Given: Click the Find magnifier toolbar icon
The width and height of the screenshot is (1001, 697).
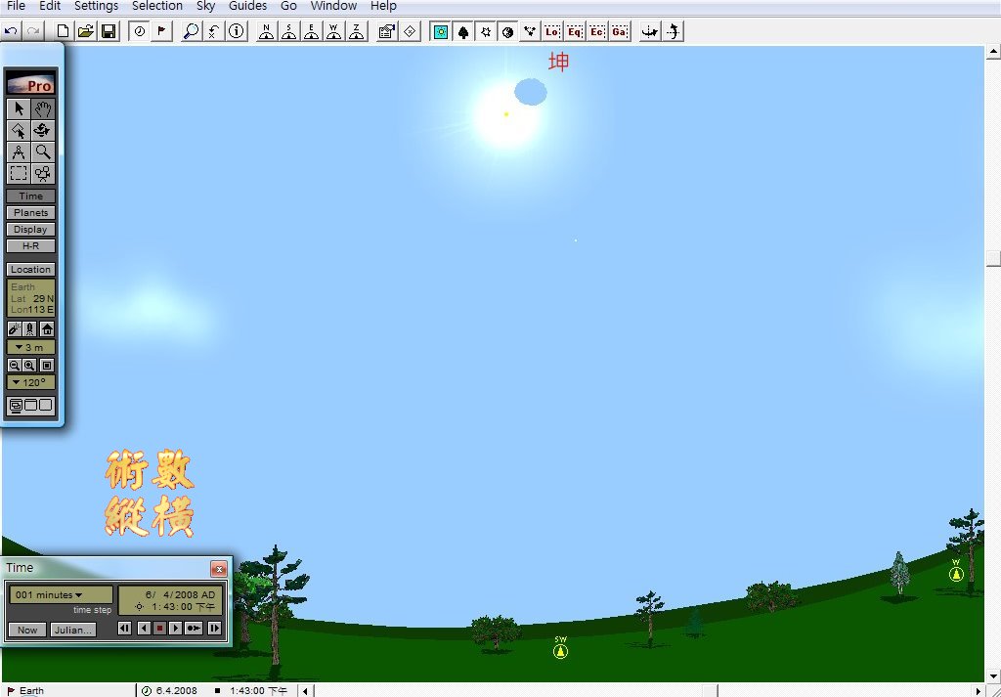Looking at the screenshot, I should coord(192,31).
